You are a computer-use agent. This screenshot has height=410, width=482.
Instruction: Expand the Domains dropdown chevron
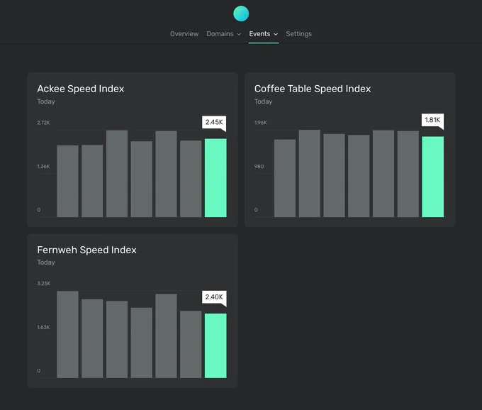(239, 34)
